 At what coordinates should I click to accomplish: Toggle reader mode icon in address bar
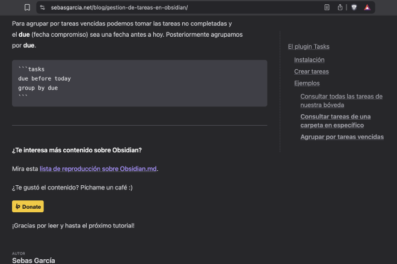(x=327, y=8)
